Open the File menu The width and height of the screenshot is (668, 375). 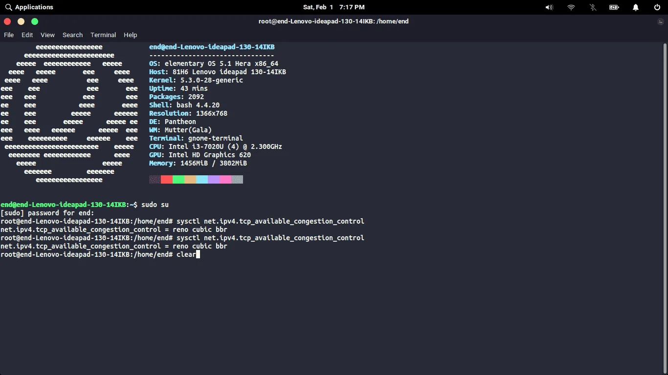coord(9,35)
